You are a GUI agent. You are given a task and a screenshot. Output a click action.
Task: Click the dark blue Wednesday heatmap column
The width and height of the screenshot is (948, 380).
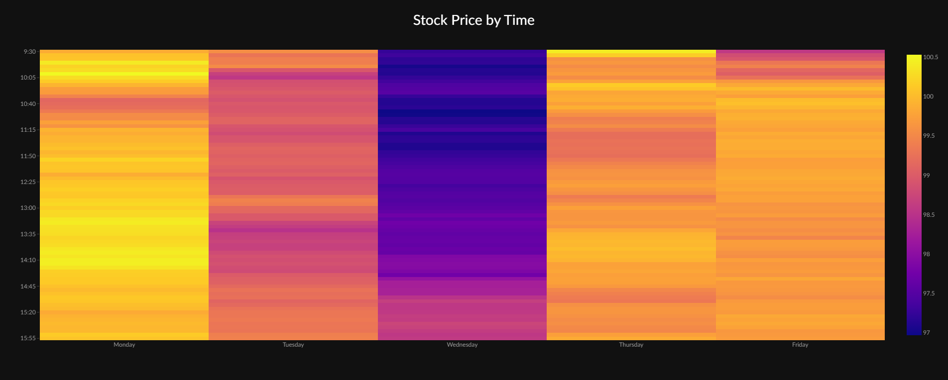(x=462, y=195)
